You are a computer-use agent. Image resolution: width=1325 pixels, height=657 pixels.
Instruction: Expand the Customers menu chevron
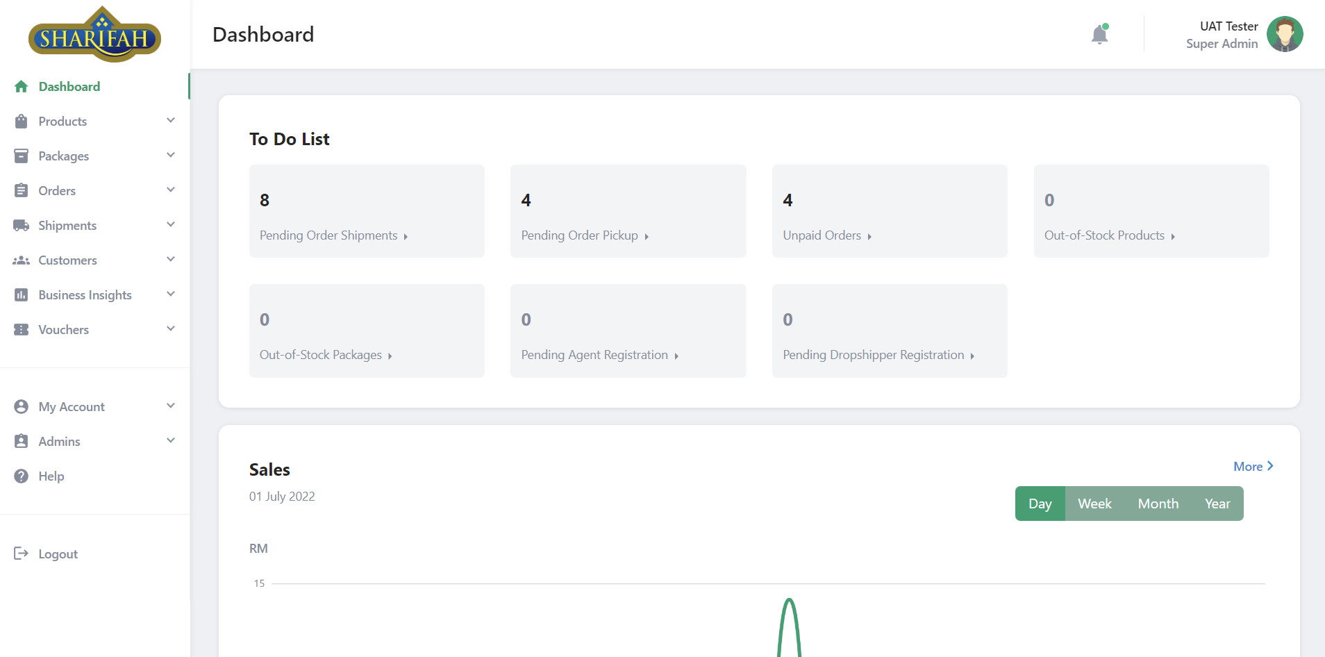[x=171, y=260]
